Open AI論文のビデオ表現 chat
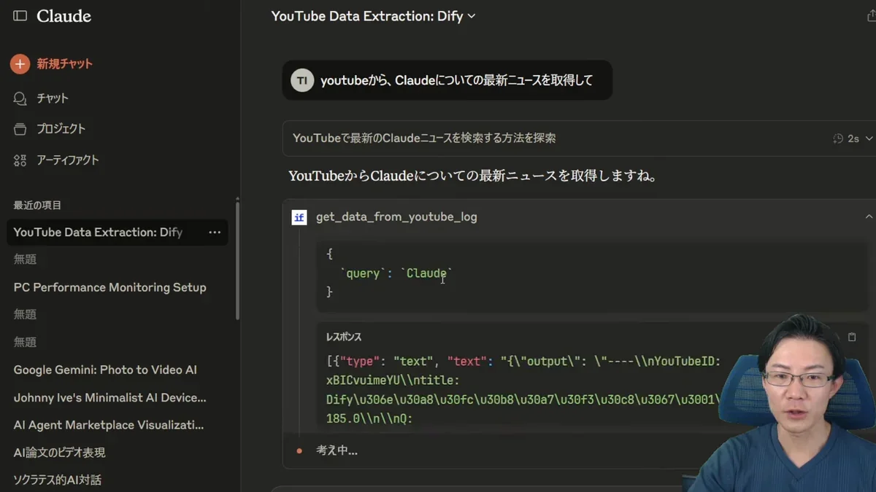 [x=59, y=453]
